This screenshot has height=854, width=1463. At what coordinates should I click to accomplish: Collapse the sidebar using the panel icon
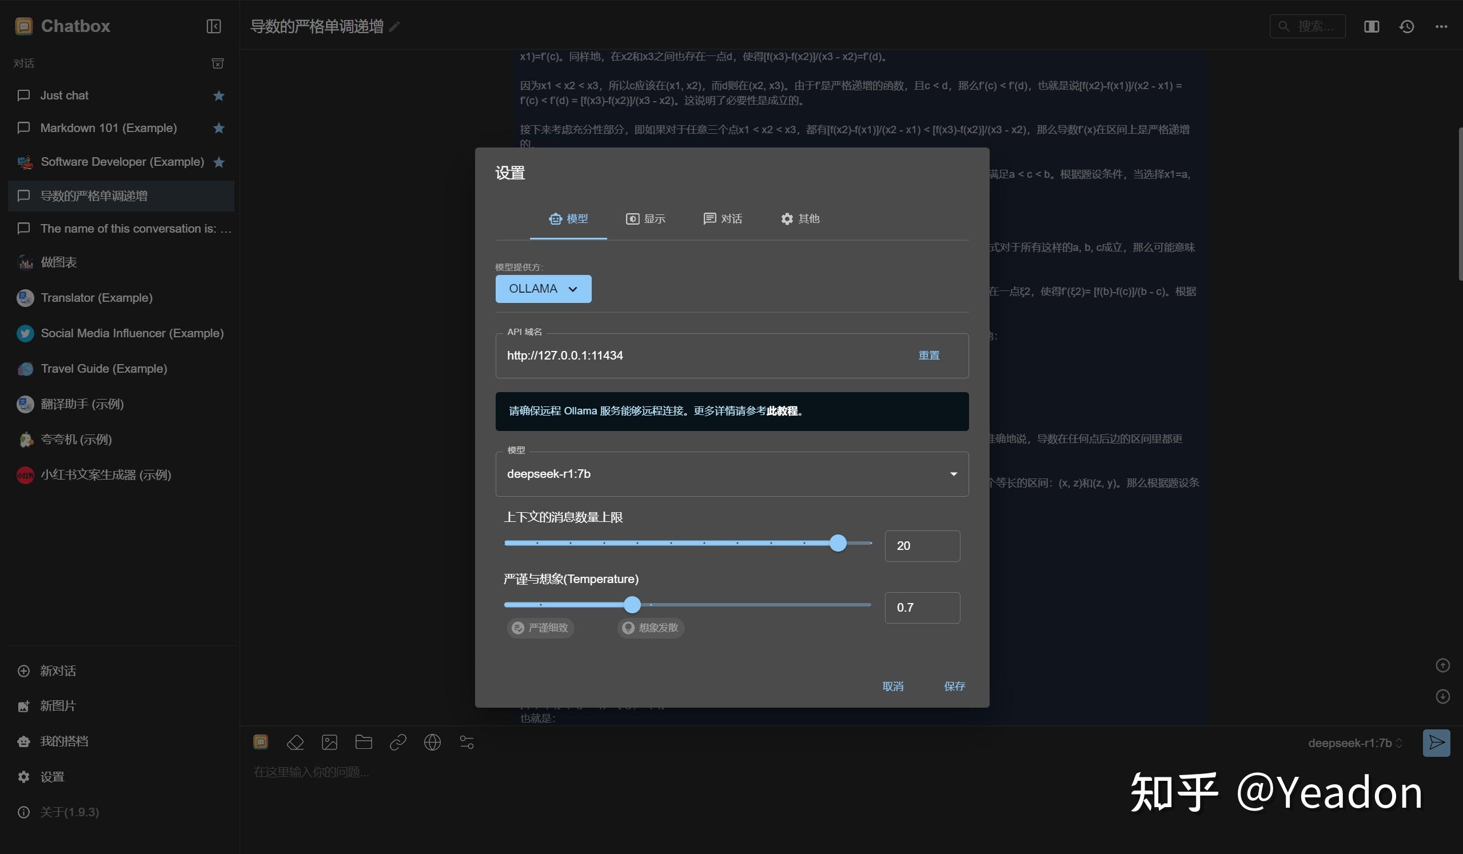(213, 26)
